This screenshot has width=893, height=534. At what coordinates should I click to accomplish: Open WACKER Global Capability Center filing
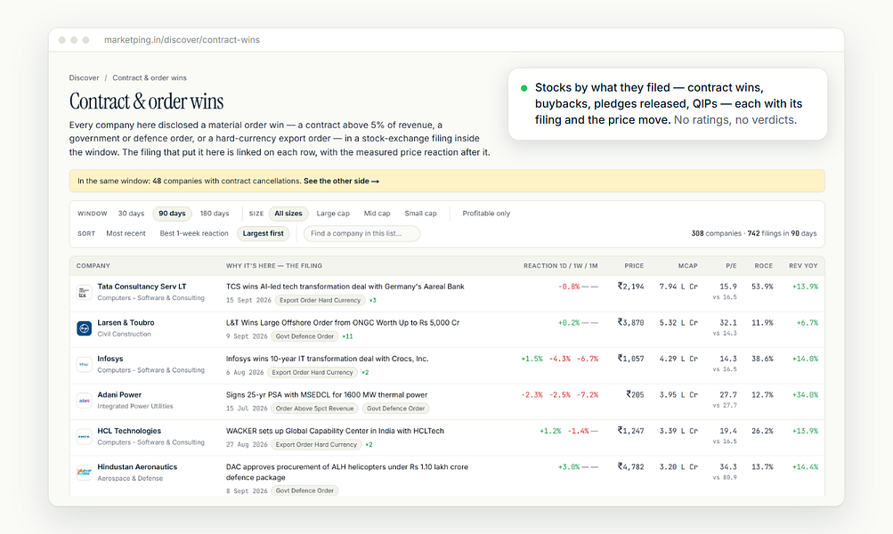pos(335,431)
